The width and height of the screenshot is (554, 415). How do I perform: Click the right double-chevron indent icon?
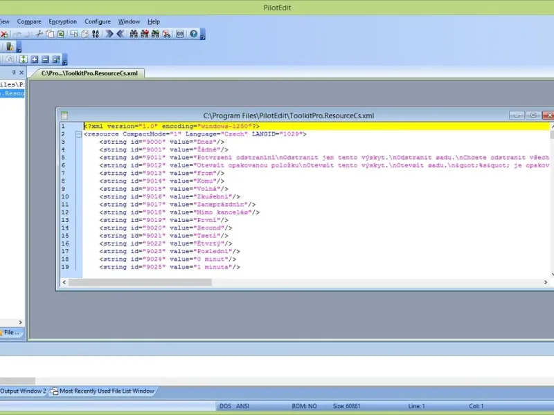coord(109,34)
